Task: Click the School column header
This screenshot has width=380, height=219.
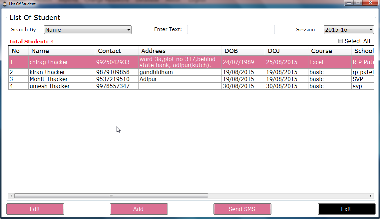Action: pos(363,51)
